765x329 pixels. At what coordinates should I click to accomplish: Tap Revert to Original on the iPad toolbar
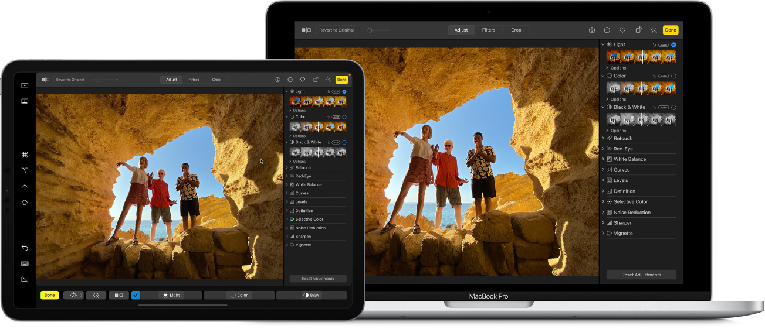point(70,80)
